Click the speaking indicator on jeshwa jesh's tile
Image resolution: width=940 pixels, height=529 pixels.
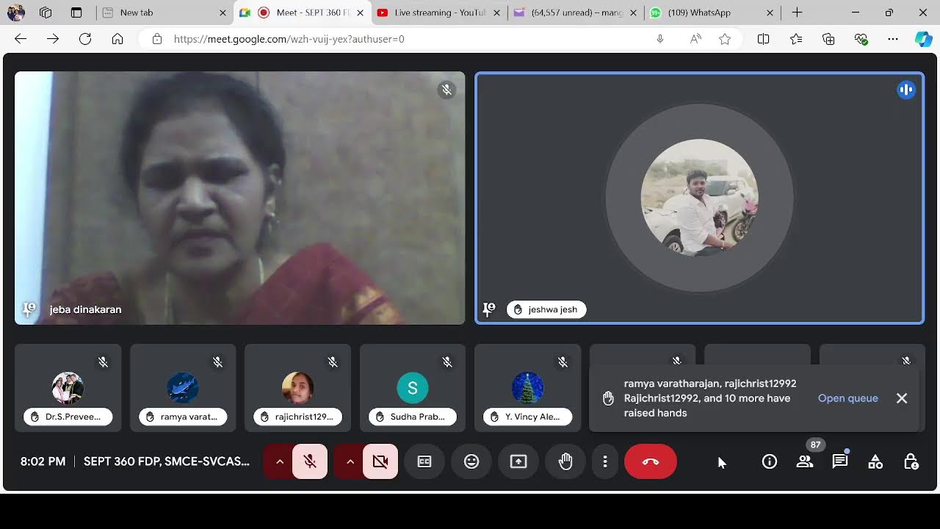point(907,90)
